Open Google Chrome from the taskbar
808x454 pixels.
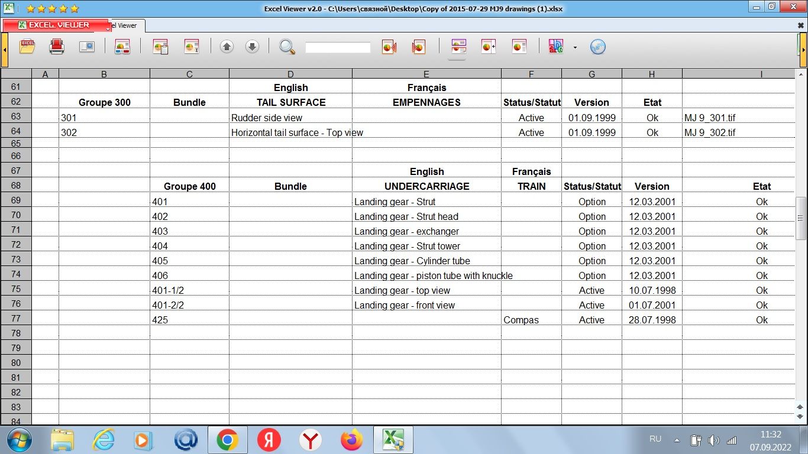pos(227,440)
